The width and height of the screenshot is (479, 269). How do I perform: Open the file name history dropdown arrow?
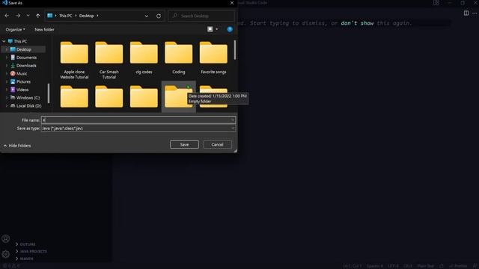pyautogui.click(x=233, y=120)
